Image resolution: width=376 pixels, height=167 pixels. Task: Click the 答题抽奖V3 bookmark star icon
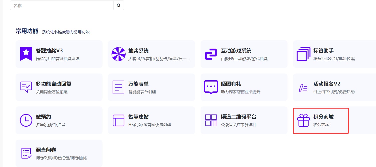click(26, 54)
